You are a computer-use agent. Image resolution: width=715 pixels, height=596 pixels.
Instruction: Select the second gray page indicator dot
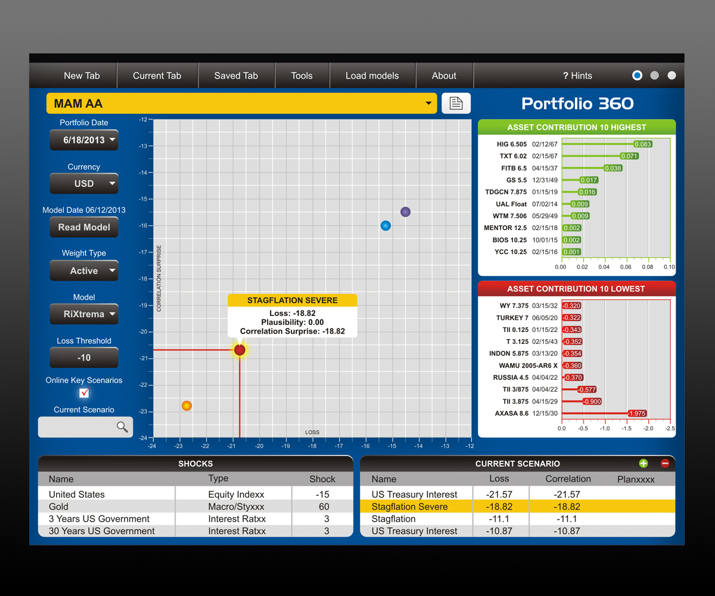[655, 75]
